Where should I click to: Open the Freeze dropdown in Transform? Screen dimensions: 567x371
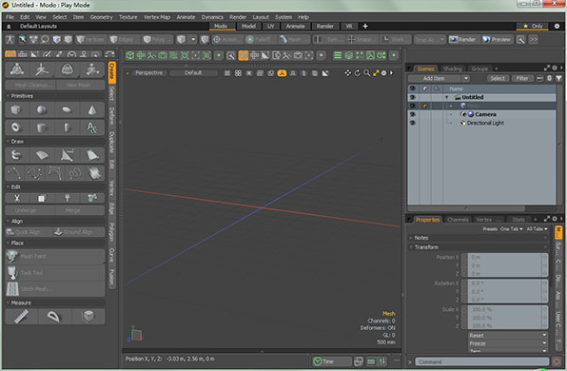(508, 343)
